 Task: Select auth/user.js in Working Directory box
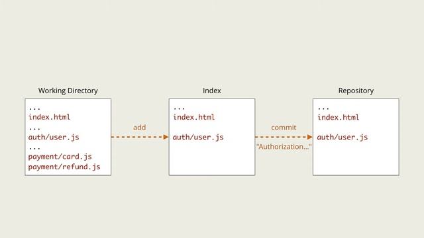pyautogui.click(x=54, y=137)
